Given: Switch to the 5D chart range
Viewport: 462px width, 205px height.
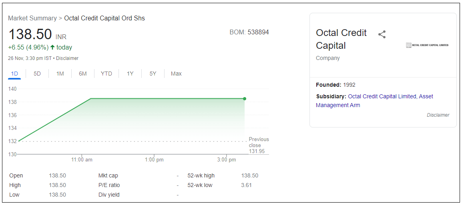Looking at the screenshot, I should [x=37, y=74].
